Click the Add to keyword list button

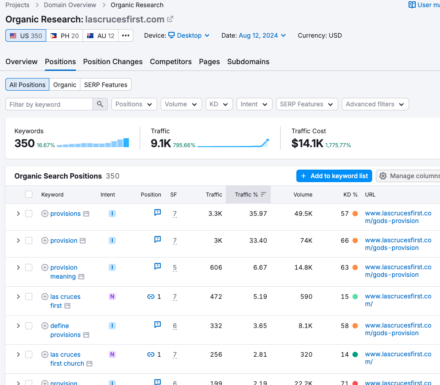[334, 176]
